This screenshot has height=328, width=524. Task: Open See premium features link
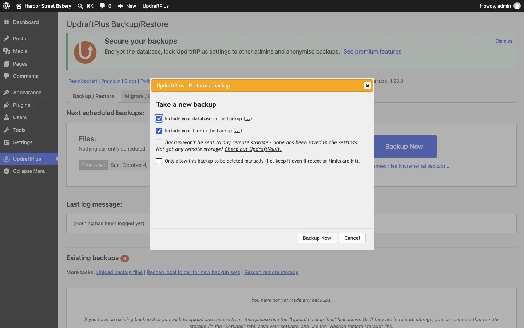372,51
